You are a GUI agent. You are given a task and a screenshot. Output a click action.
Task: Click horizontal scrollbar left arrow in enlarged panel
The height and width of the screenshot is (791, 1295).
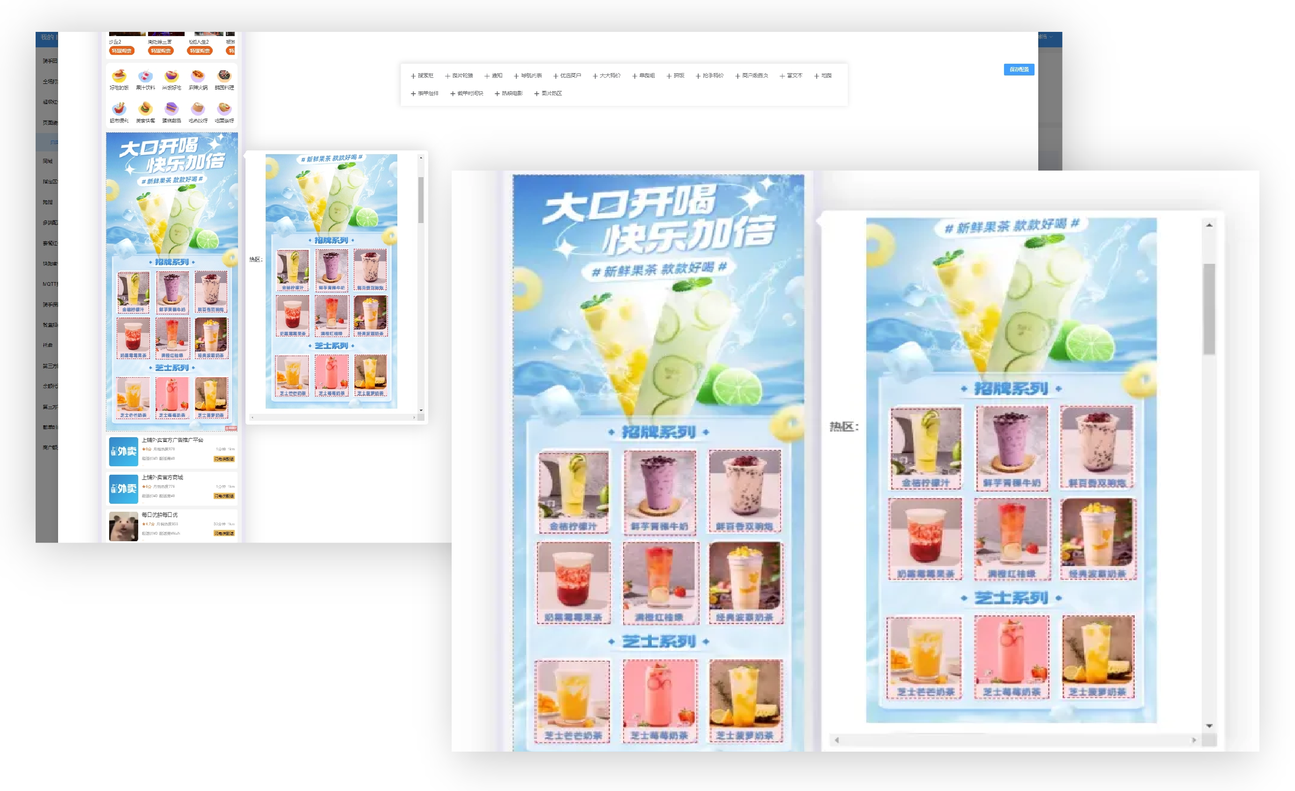pos(837,740)
